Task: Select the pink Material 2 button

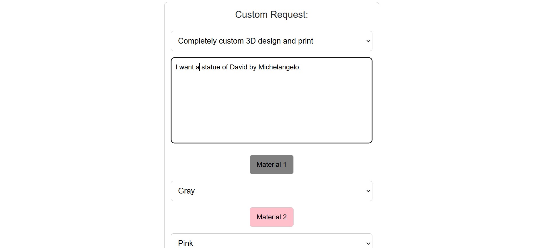Action: pyautogui.click(x=271, y=217)
